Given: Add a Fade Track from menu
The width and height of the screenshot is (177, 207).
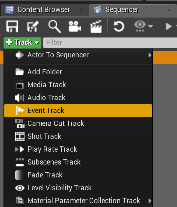Looking at the screenshot, I should pyautogui.click(x=78, y=175).
